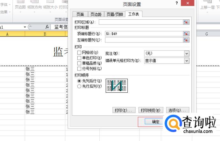Switch to the 页眉/页脚 tab
This screenshot has height=141, width=220.
point(114,14)
